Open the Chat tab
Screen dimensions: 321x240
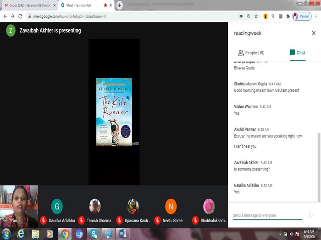[298, 53]
